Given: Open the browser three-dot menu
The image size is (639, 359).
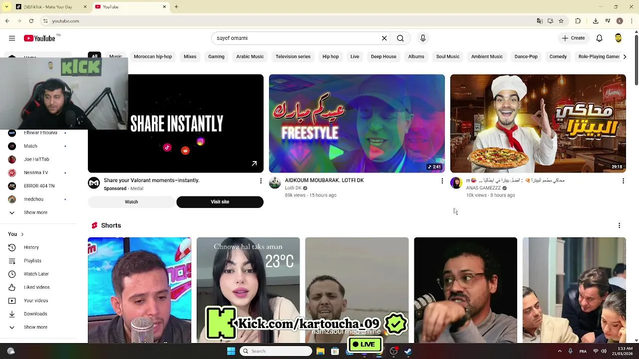Looking at the screenshot, I should coord(632,21).
